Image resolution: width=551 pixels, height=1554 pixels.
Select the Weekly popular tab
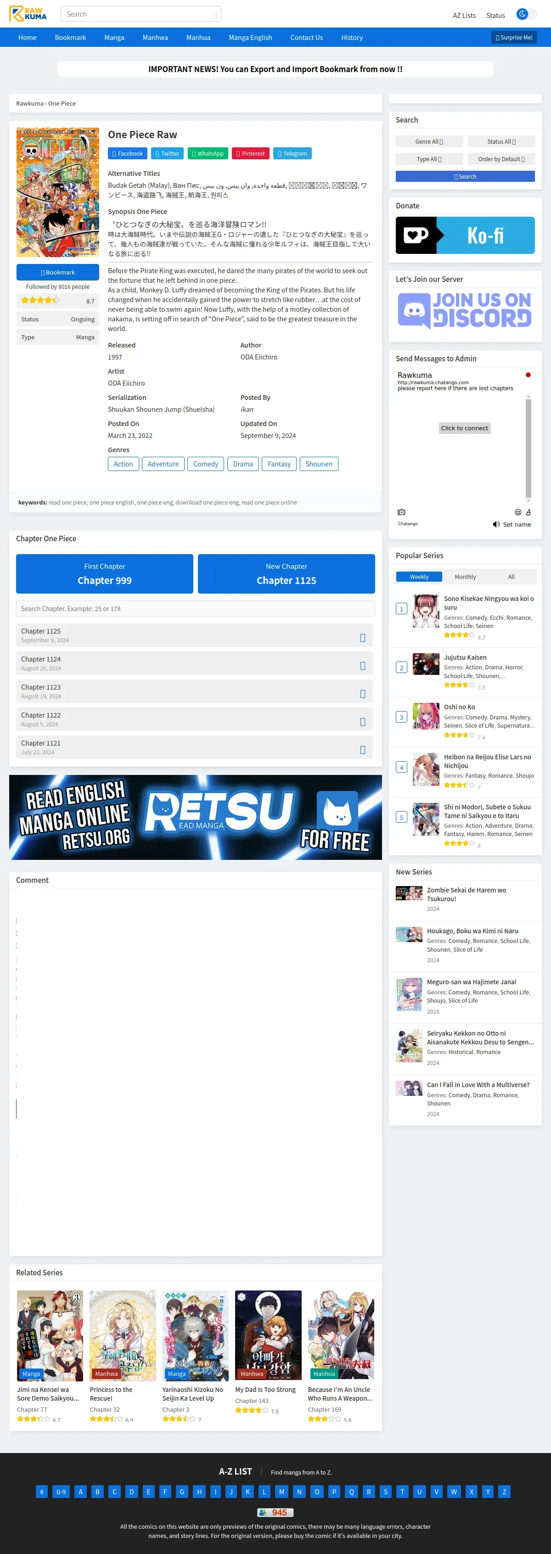pyautogui.click(x=419, y=577)
